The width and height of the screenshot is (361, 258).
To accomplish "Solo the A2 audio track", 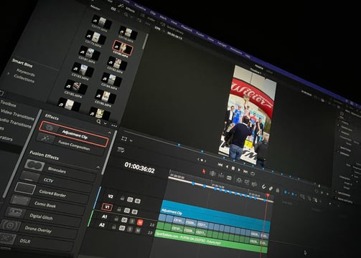I will pyautogui.click(x=130, y=229).
